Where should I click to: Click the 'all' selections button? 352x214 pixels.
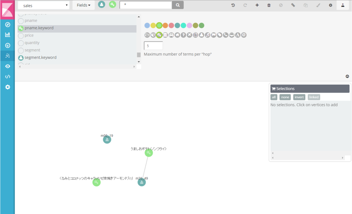click(x=274, y=97)
